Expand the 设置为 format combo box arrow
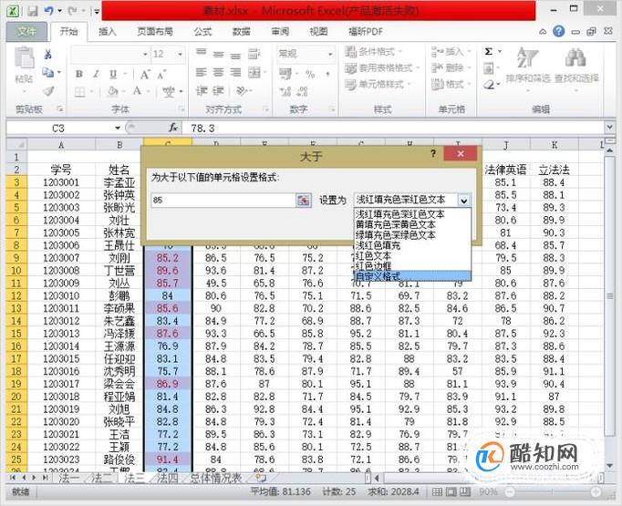Image resolution: width=622 pixels, height=506 pixels. click(463, 201)
